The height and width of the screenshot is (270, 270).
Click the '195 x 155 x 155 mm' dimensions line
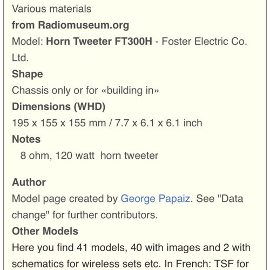(59, 123)
